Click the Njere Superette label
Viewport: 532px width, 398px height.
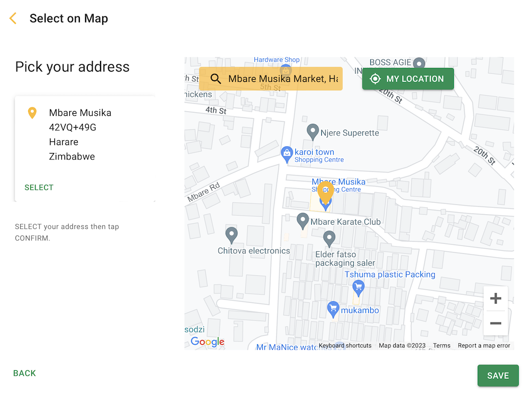click(x=350, y=133)
